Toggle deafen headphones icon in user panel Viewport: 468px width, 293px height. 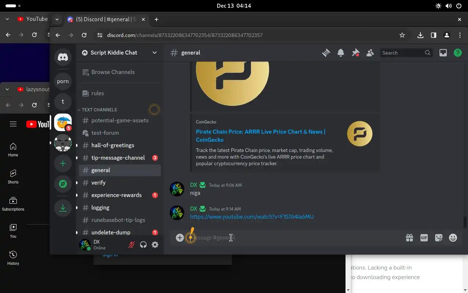[x=143, y=245]
